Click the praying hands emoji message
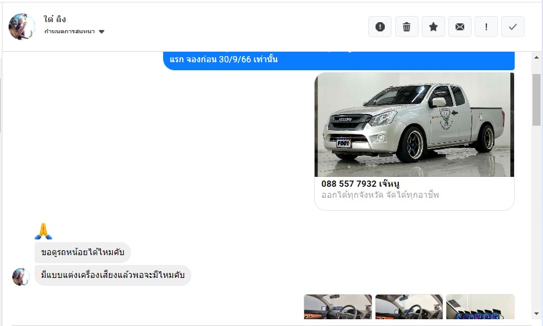 pyautogui.click(x=43, y=231)
